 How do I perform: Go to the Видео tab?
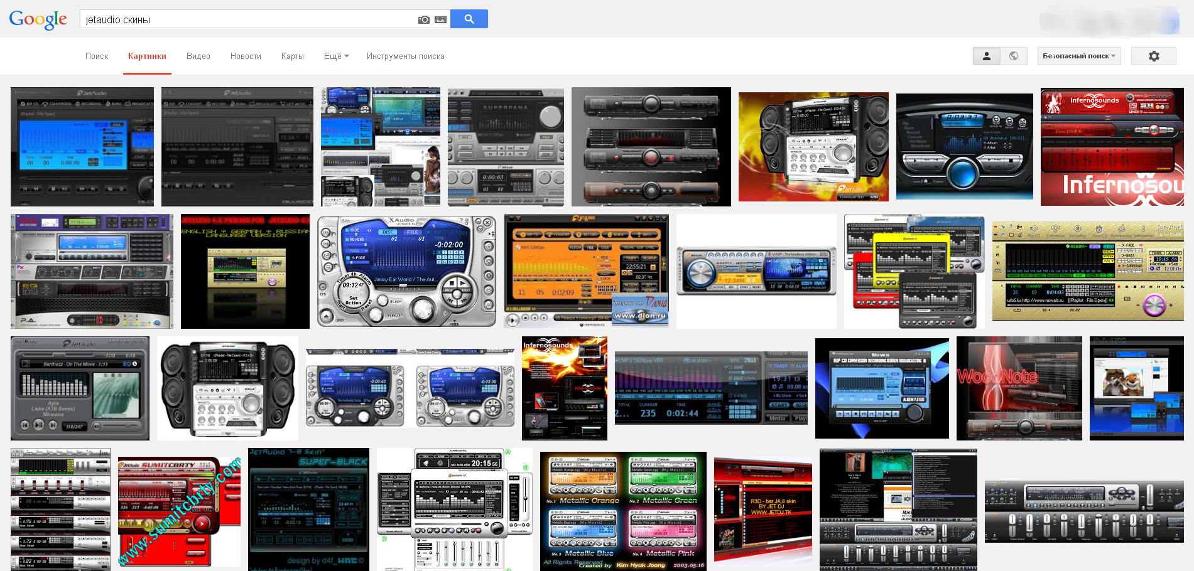pyautogui.click(x=198, y=56)
